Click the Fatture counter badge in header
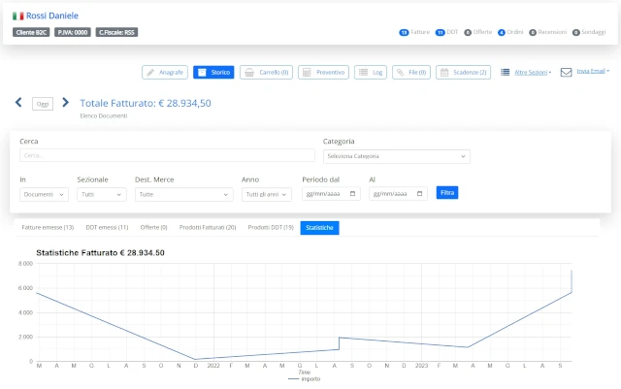The image size is (621, 389). point(404,32)
